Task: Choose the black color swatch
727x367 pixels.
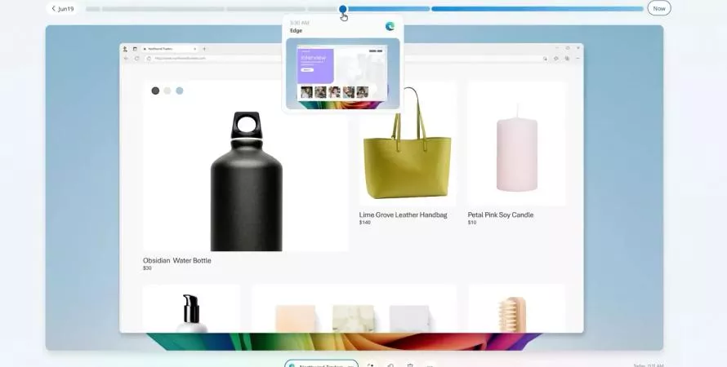Action: [x=155, y=91]
